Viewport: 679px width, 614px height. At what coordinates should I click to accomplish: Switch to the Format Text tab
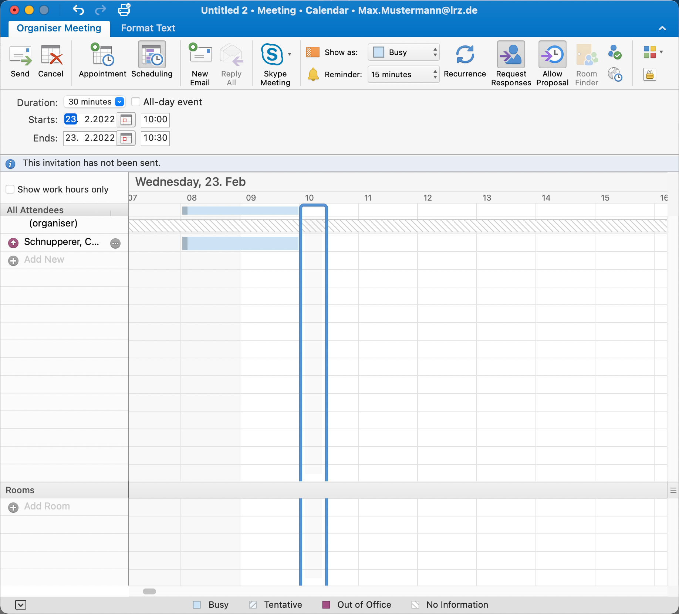(148, 28)
